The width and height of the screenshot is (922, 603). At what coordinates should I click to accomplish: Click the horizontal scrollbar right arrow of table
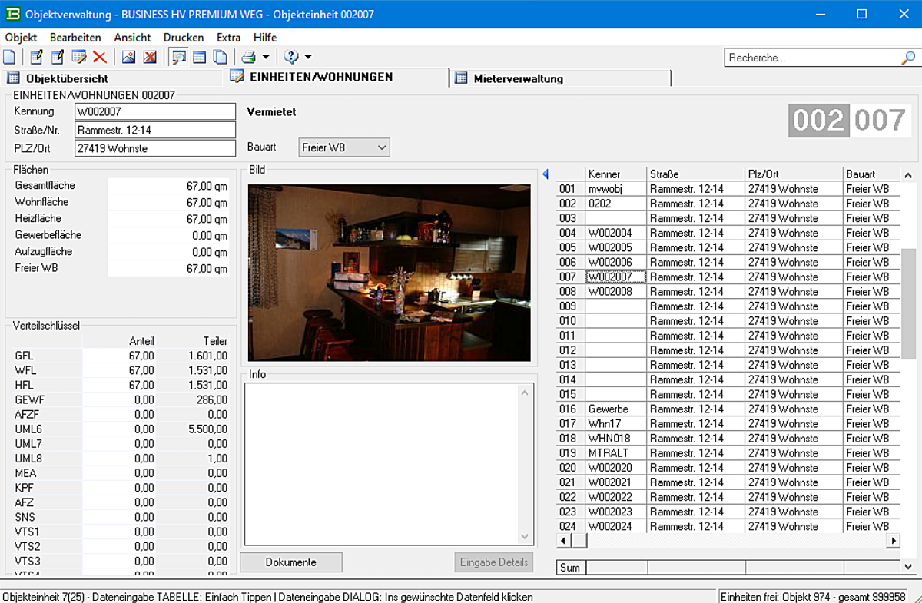[892, 542]
